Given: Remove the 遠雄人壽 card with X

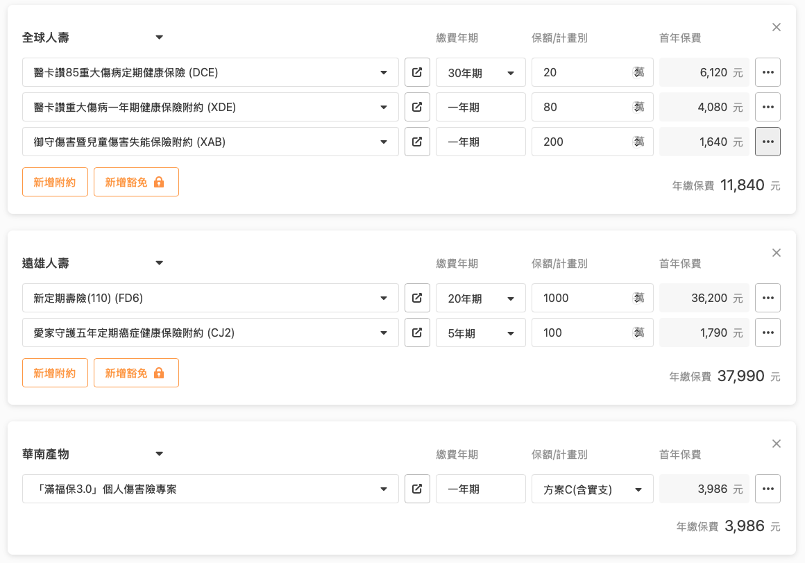Looking at the screenshot, I should pos(777,253).
